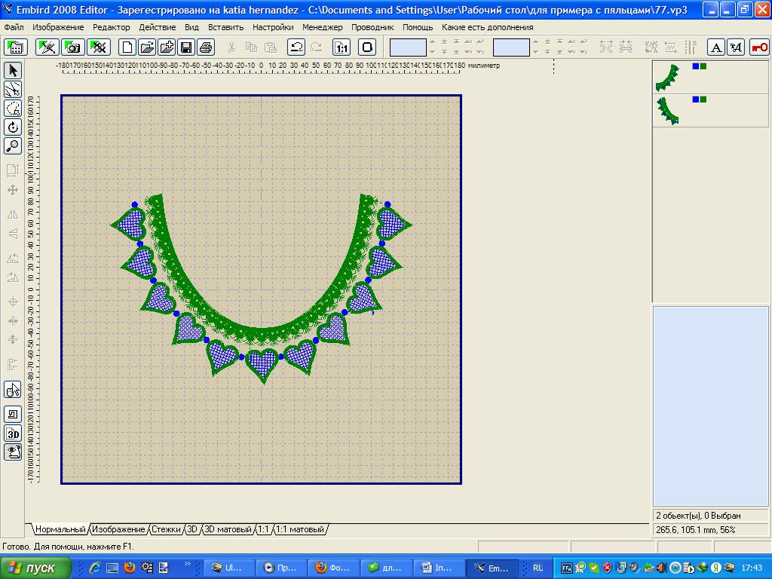
Task: Click the blue color swatch of first object
Action: (x=695, y=66)
